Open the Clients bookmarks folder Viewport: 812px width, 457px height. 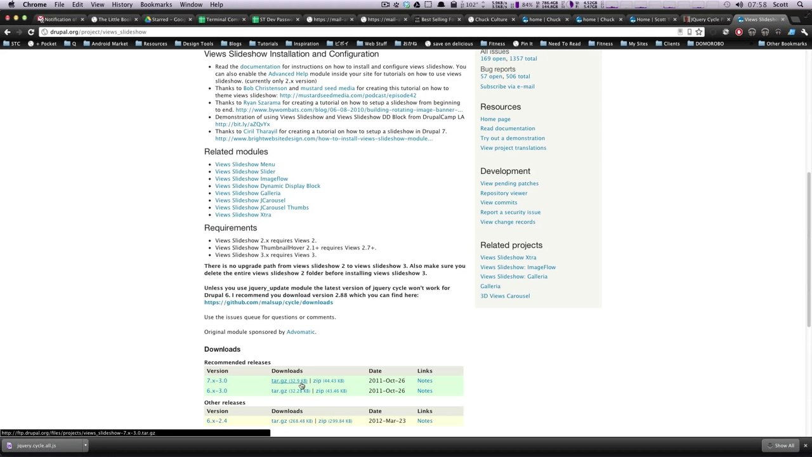tap(667, 44)
